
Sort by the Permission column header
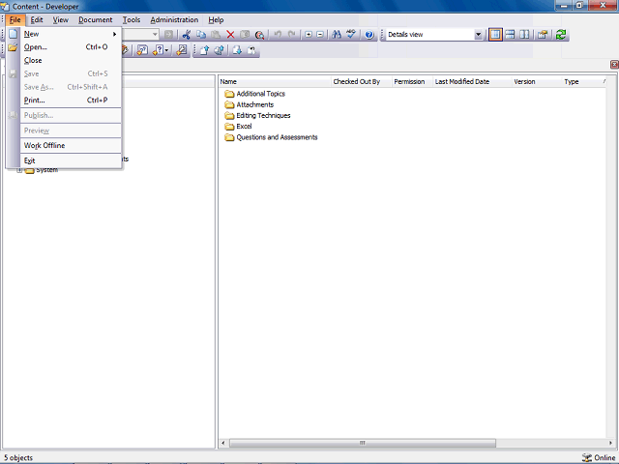click(413, 81)
